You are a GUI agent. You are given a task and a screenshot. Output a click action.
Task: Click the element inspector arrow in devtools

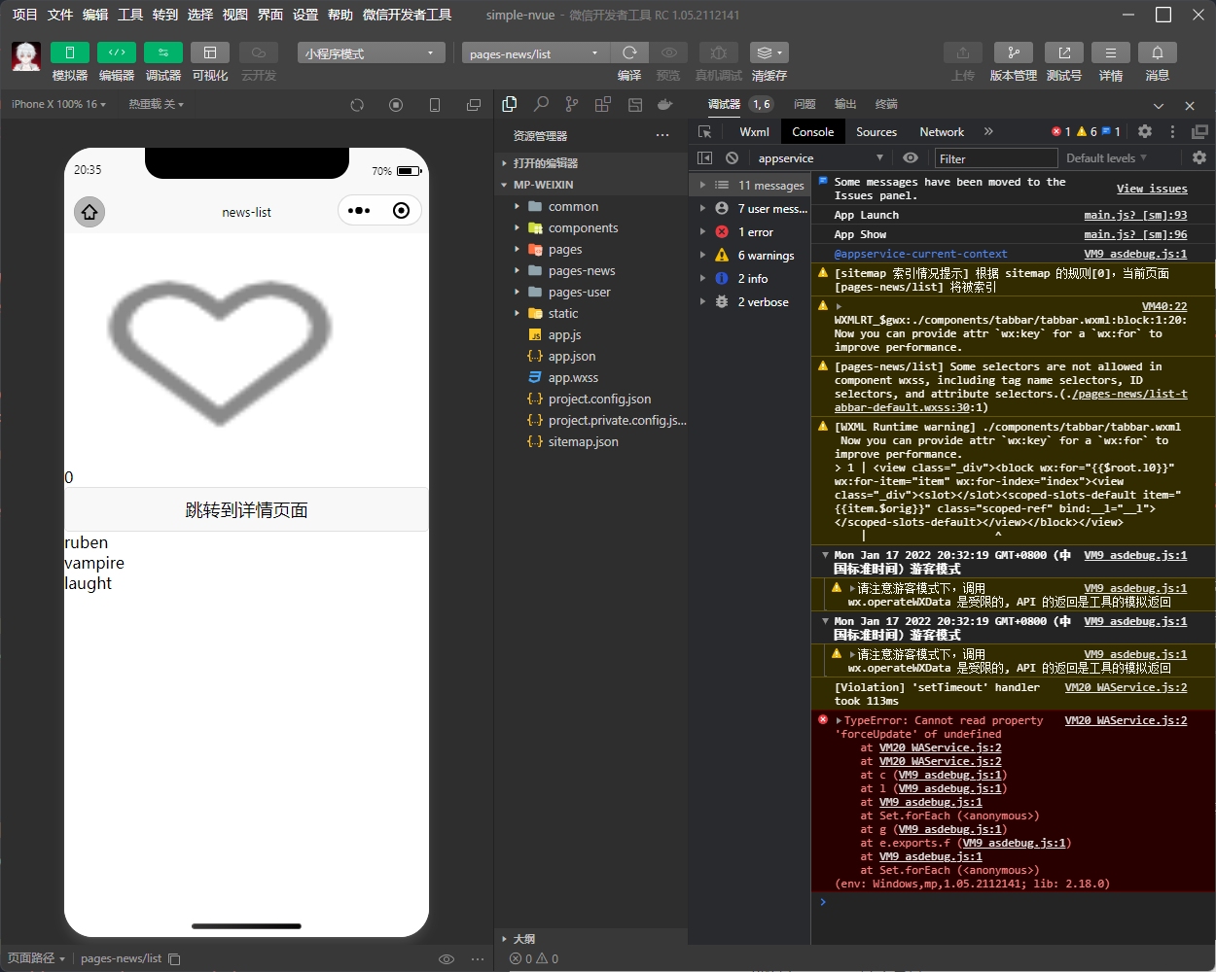[x=705, y=132]
